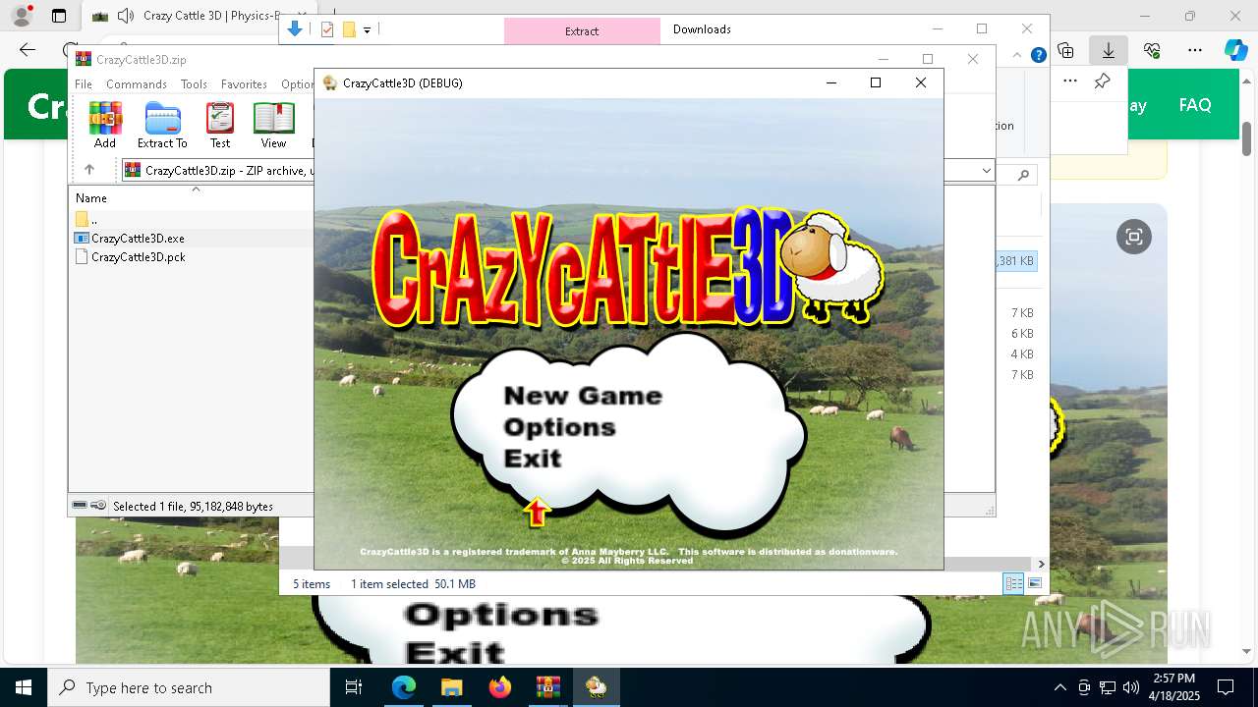The width and height of the screenshot is (1258, 707).
Task: Switch File Explorer to large icons view
Action: (1035, 583)
